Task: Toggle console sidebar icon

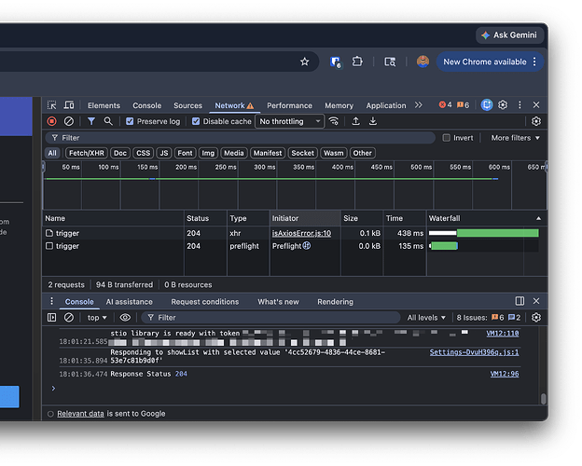Action: 51,318
